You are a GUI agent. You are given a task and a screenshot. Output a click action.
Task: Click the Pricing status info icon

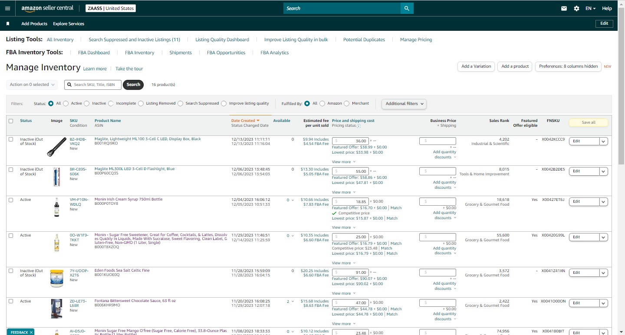click(x=359, y=126)
